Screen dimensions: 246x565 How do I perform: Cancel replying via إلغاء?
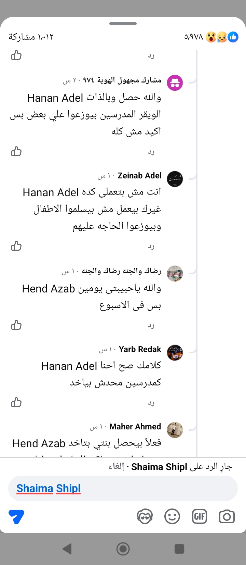coord(115,467)
